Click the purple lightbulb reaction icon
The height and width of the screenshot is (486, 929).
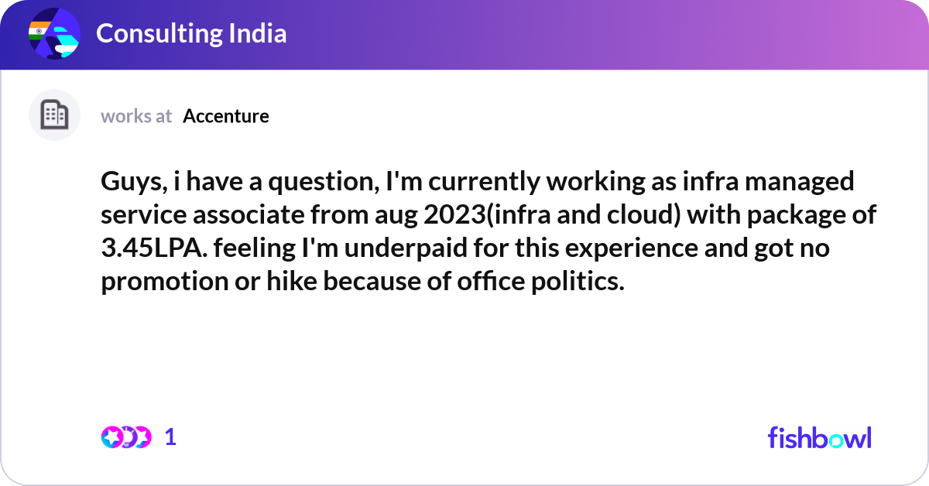127,437
